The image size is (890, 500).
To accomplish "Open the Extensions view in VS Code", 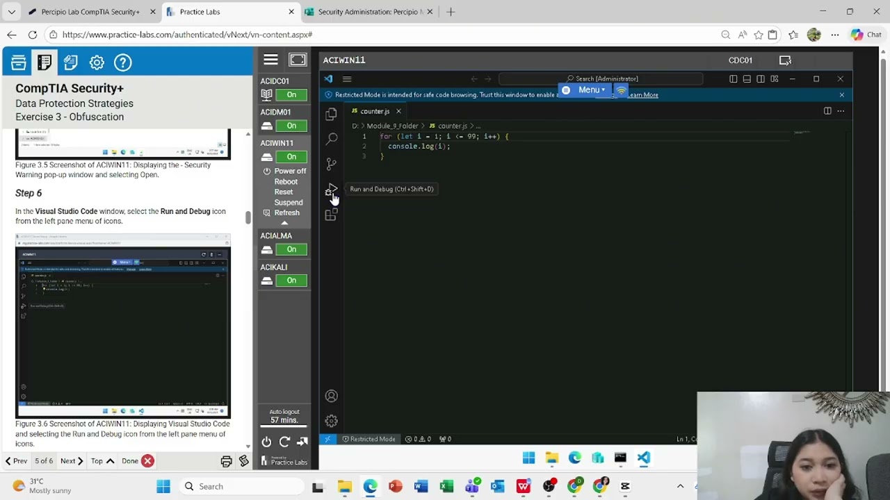I will pos(331,215).
